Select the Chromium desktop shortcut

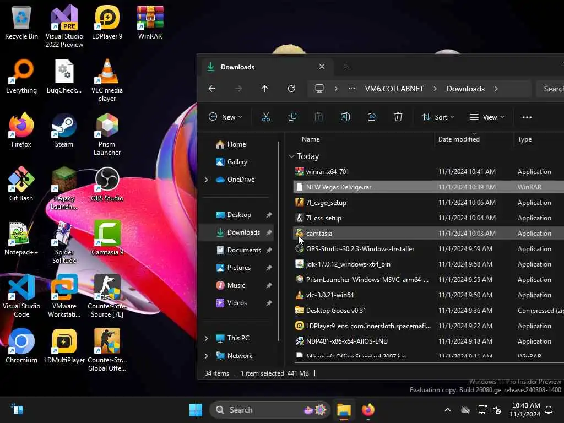21,346
